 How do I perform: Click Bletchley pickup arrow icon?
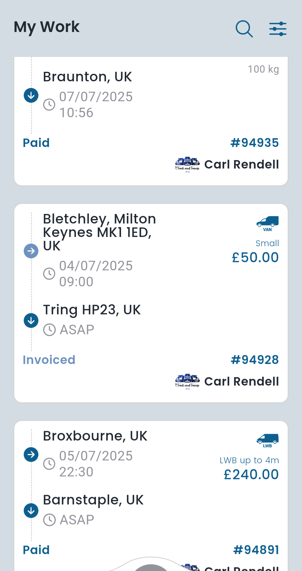tap(31, 251)
